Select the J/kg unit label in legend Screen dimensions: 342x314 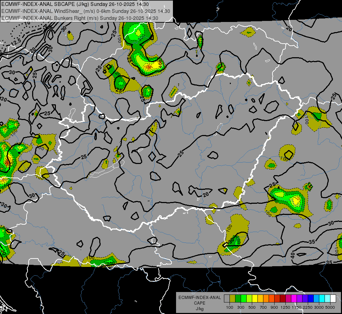(x=199, y=309)
